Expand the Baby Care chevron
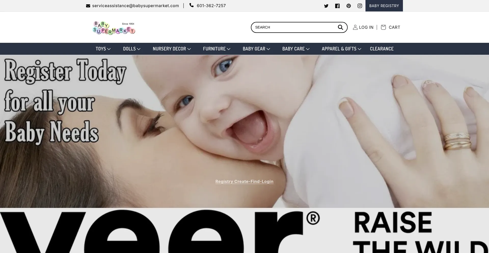Image resolution: width=489 pixels, height=253 pixels. tap(308, 49)
